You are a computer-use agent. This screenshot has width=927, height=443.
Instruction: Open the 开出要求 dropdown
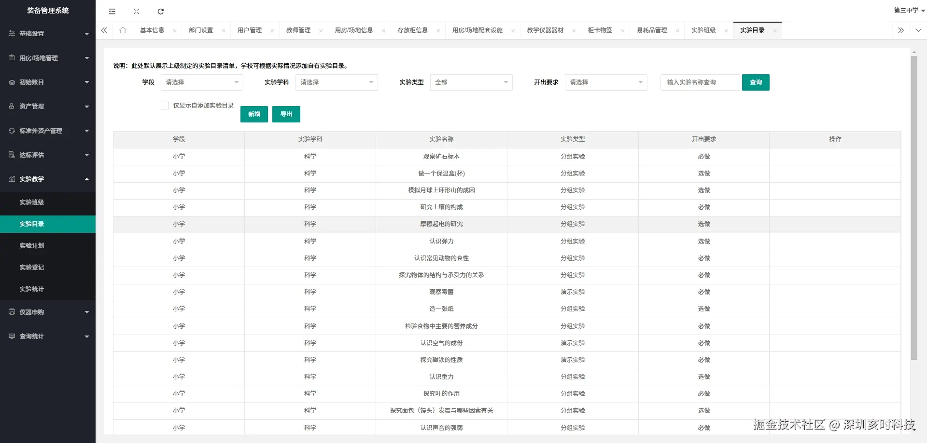click(606, 82)
